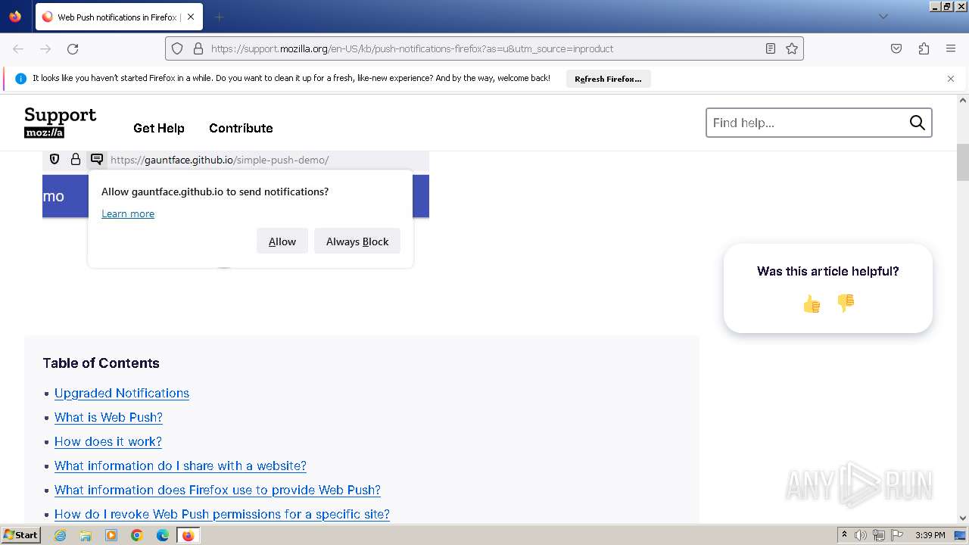Viewport: 969px width, 545px height.
Task: Click the Support Mozilla logo
Action: [61, 123]
